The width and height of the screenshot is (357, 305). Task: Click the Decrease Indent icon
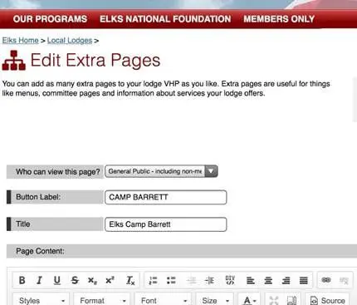pyautogui.click(x=191, y=280)
